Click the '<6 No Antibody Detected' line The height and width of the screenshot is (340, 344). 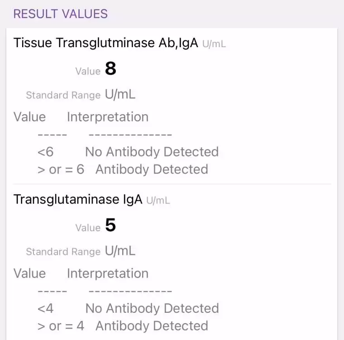click(x=128, y=152)
